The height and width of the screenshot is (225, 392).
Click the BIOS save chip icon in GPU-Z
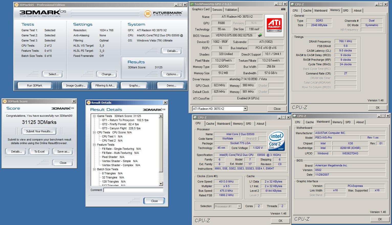[260, 35]
